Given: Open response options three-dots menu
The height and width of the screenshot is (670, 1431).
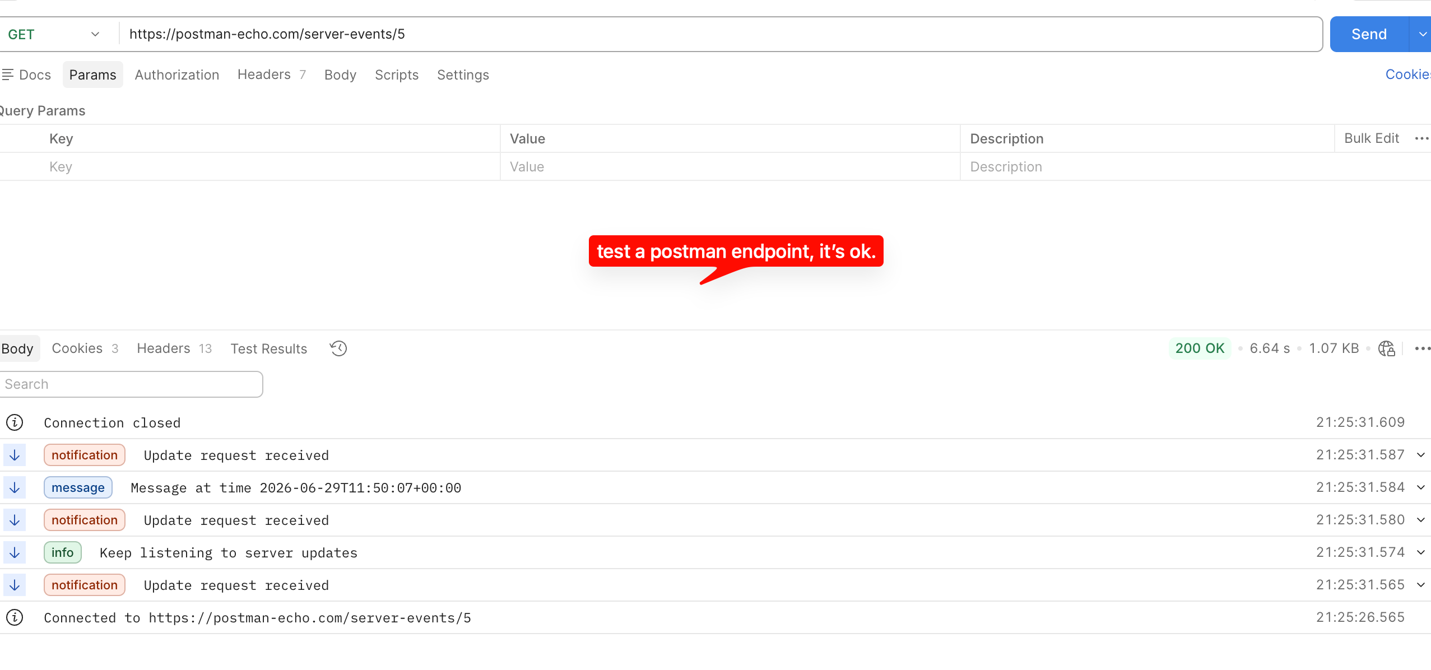Looking at the screenshot, I should 1423,348.
